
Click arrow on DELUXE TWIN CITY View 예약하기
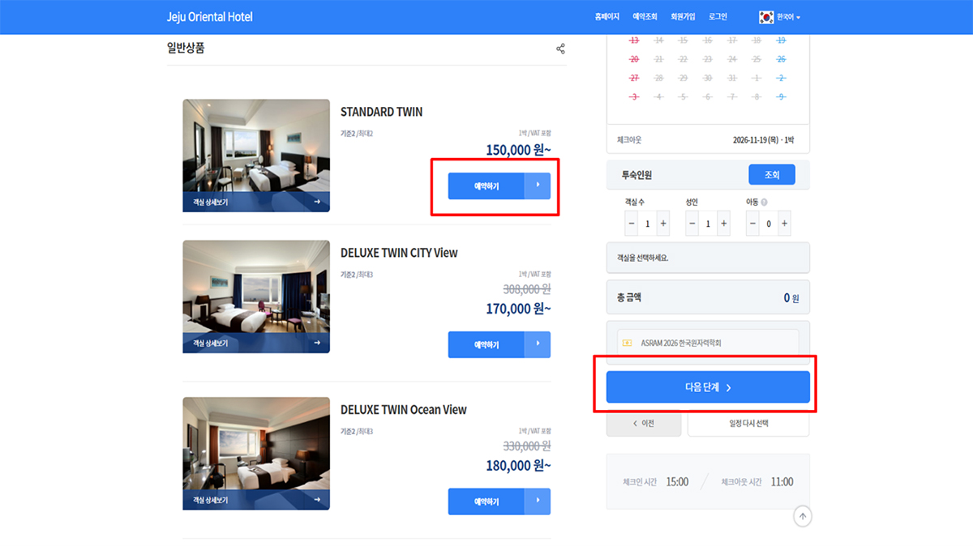pyautogui.click(x=538, y=344)
